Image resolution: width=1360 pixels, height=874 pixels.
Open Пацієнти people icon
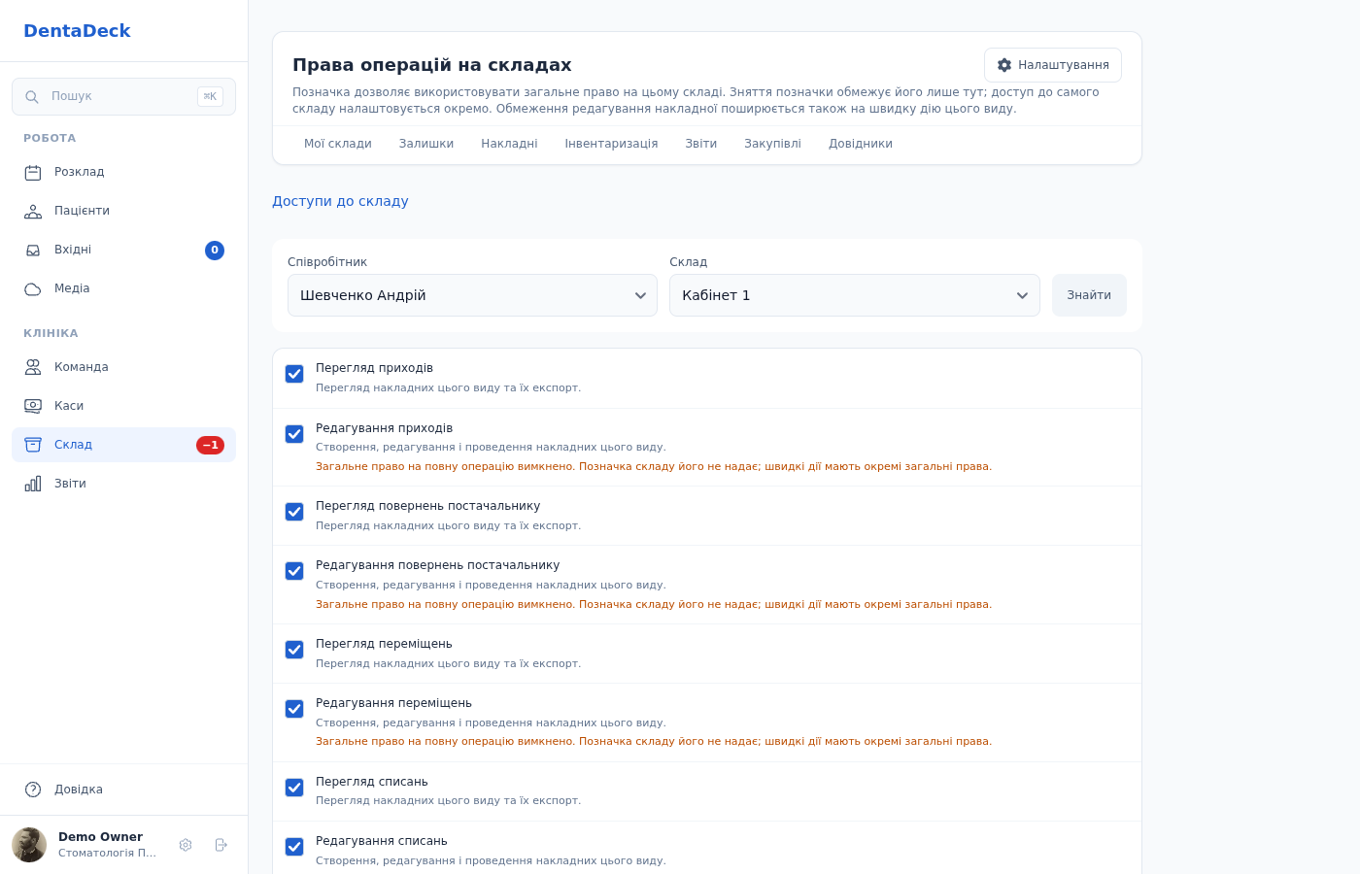click(33, 211)
